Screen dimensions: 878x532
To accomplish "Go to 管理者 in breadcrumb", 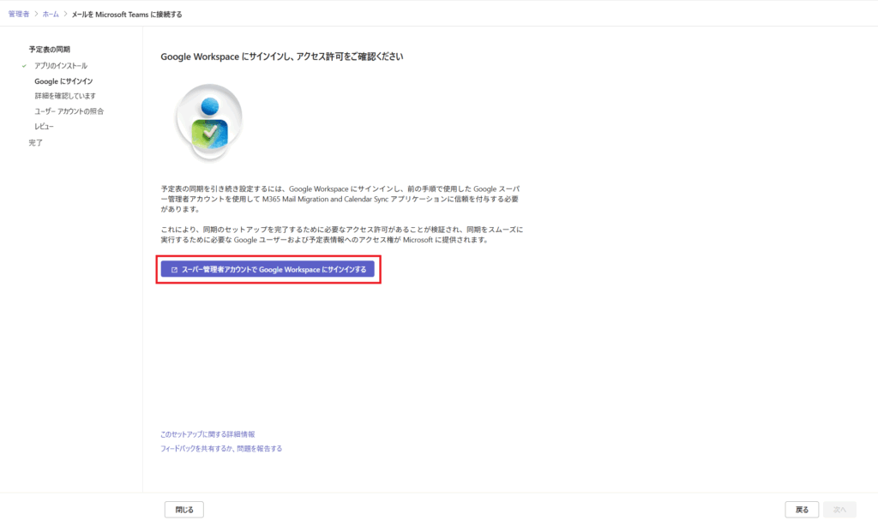I will pos(19,14).
